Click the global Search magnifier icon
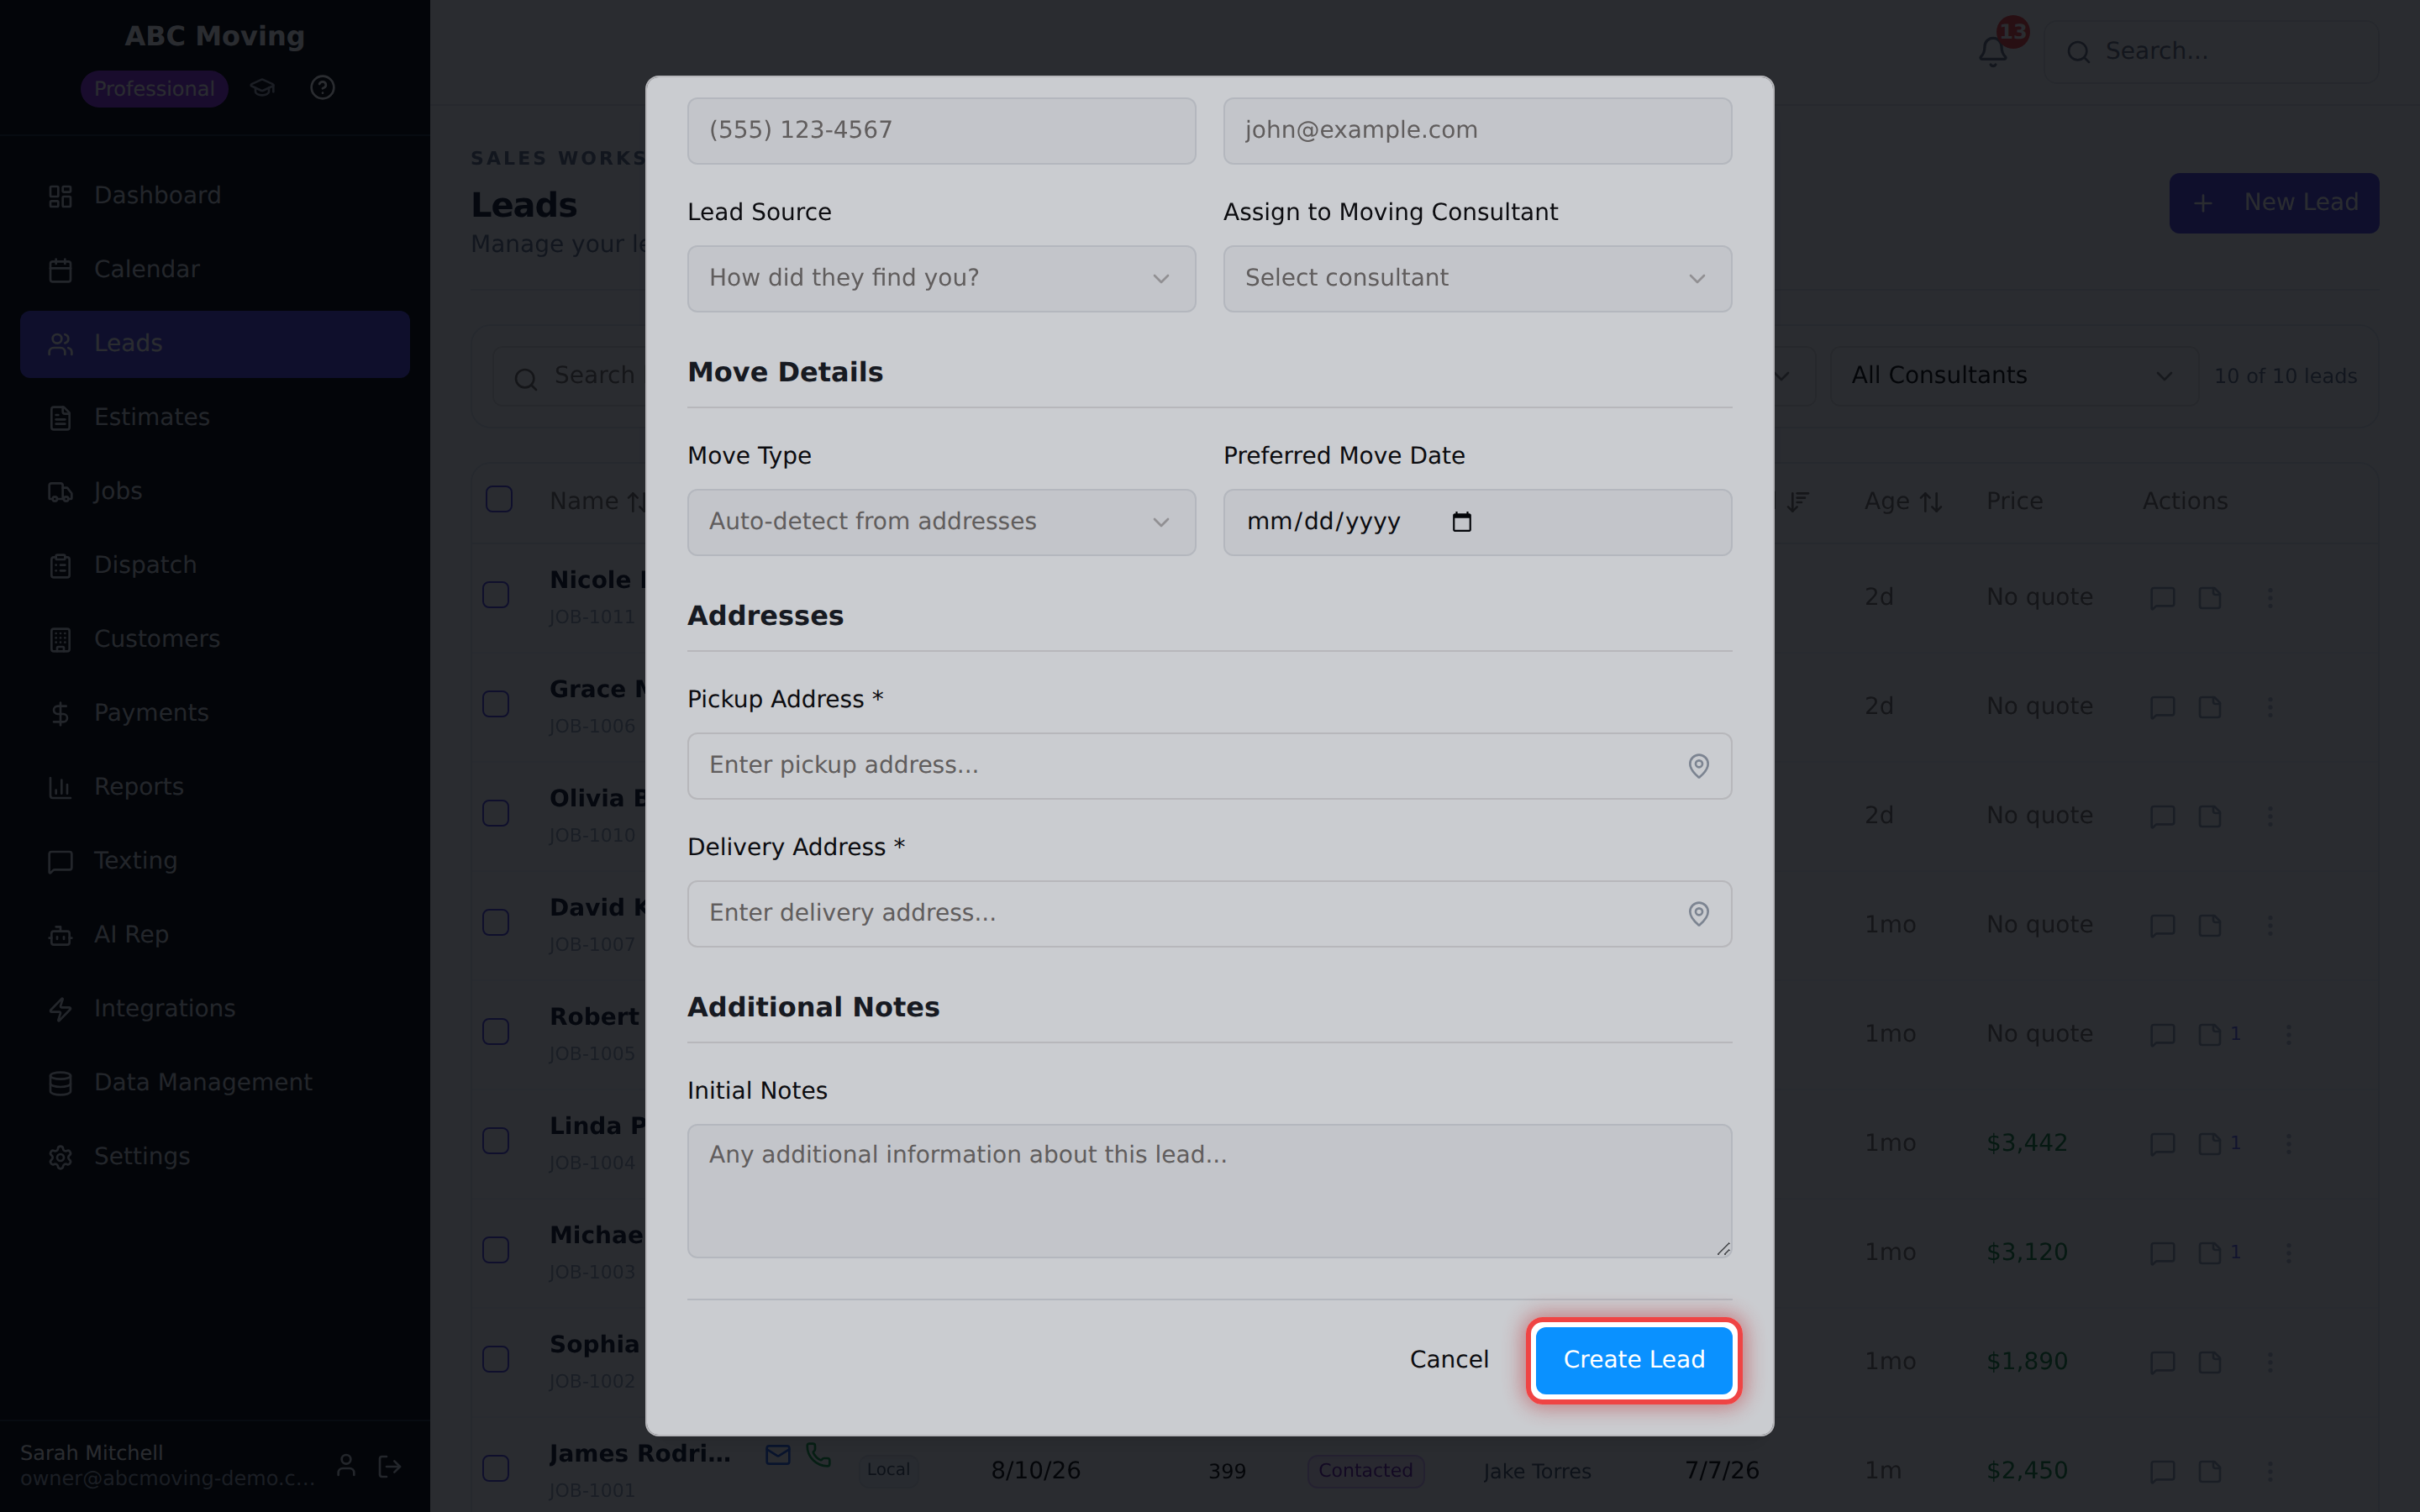 (x=2078, y=52)
